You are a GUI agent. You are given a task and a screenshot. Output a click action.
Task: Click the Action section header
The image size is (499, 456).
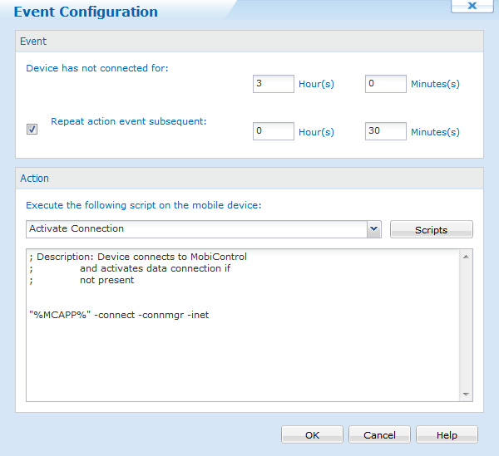pos(249,179)
